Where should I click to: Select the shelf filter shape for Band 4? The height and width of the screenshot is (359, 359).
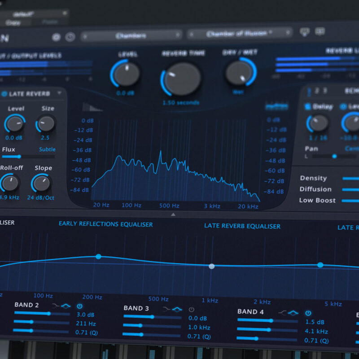(282, 313)
